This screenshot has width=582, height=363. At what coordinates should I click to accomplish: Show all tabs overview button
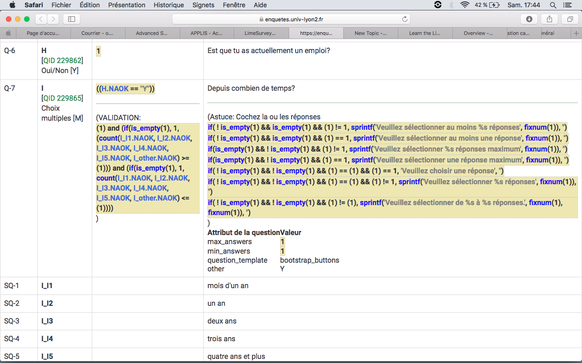tap(570, 19)
